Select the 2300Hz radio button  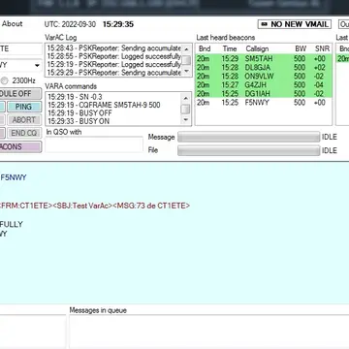[4, 80]
